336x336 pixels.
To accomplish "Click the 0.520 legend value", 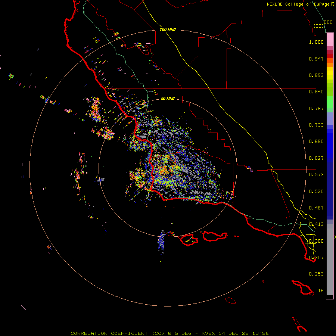I will [316, 192].
